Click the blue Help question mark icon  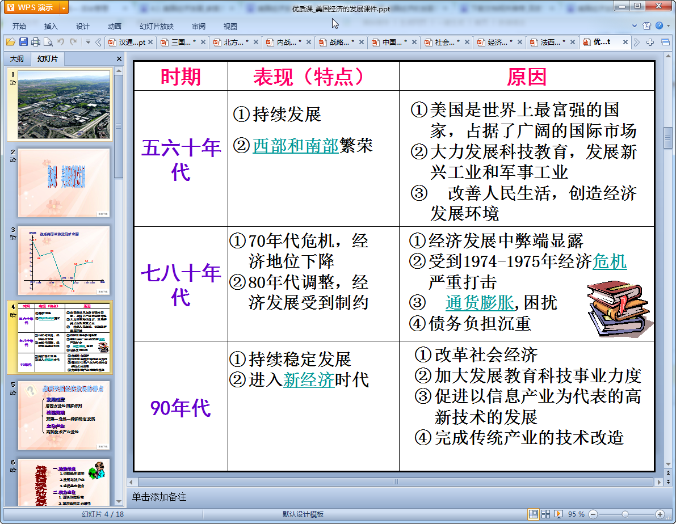(659, 26)
